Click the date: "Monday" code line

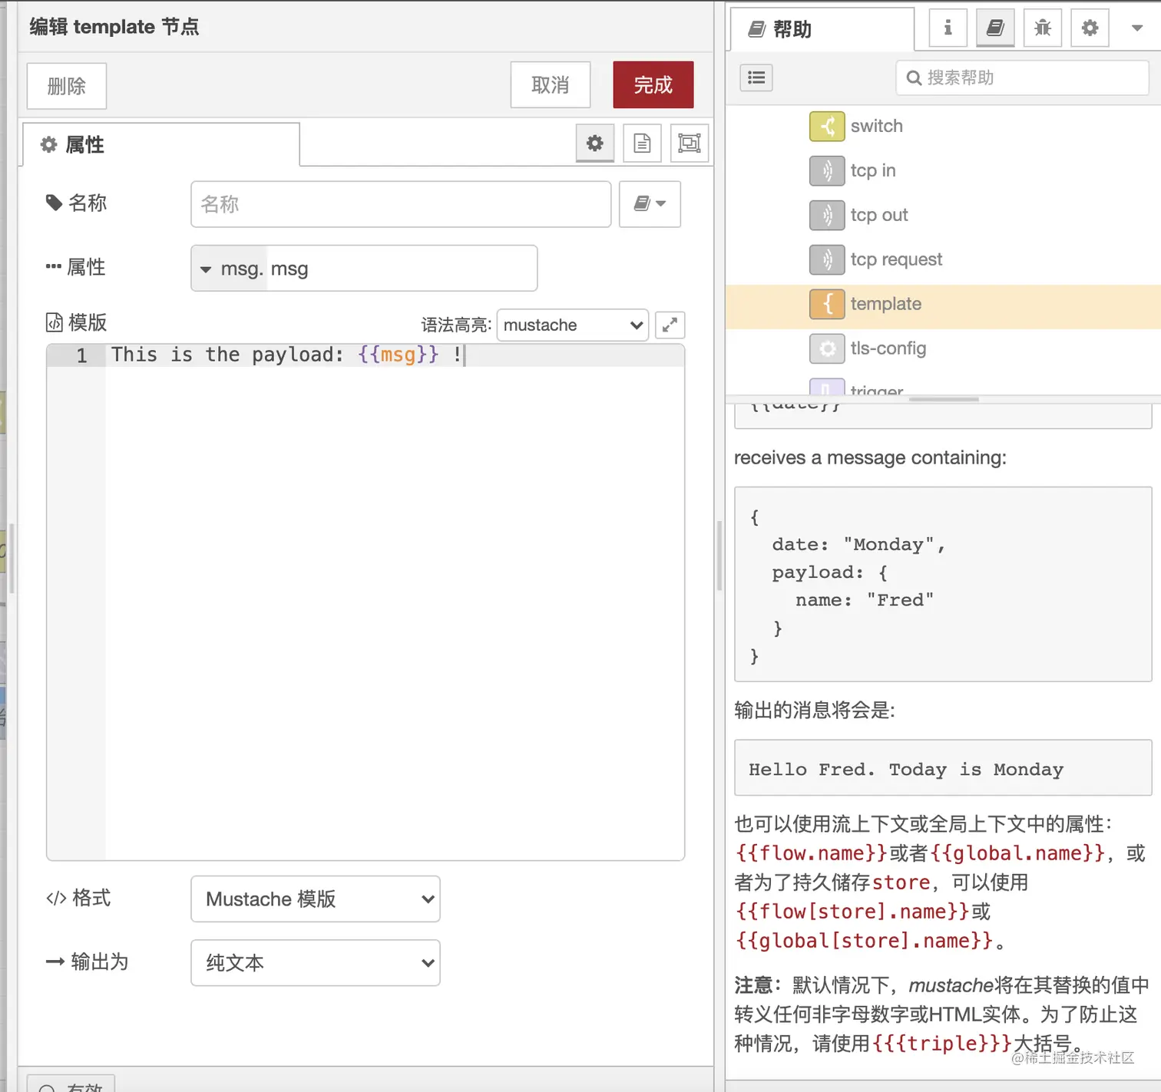[x=858, y=545]
